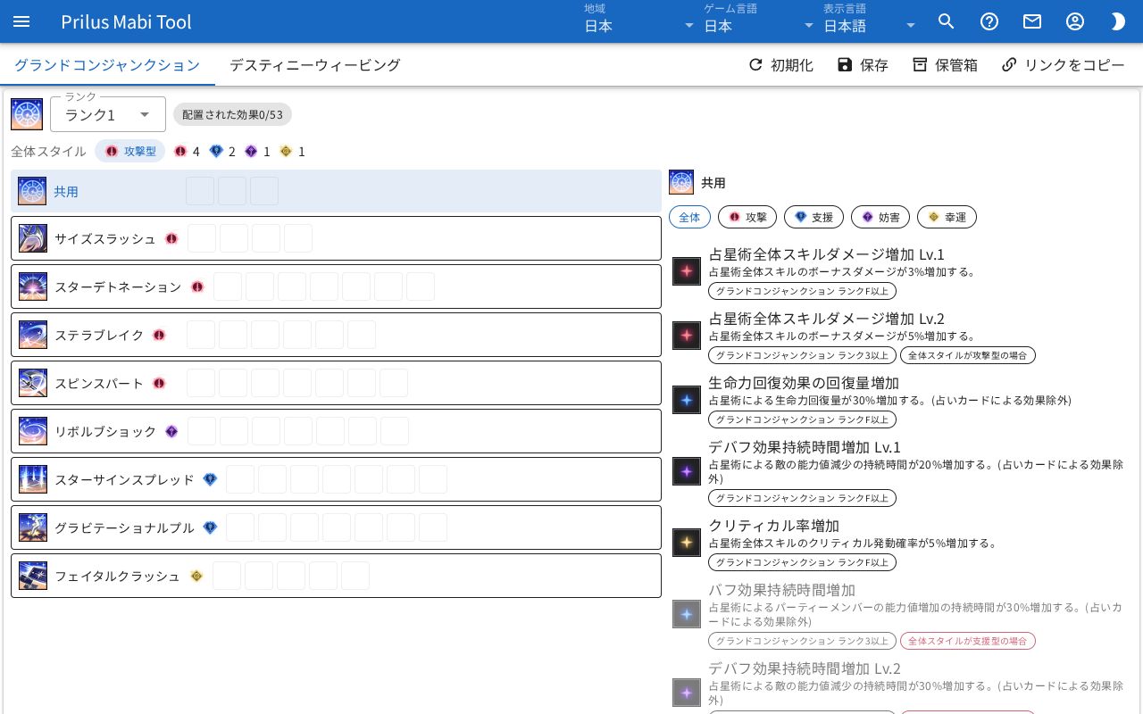This screenshot has width=1143, height=714.
Task: Toggle the 攻撃 filter chip
Action: (747, 217)
